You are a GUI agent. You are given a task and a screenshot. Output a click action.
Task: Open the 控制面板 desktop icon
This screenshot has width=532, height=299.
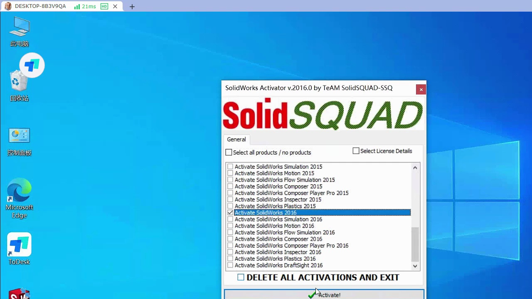click(x=19, y=141)
